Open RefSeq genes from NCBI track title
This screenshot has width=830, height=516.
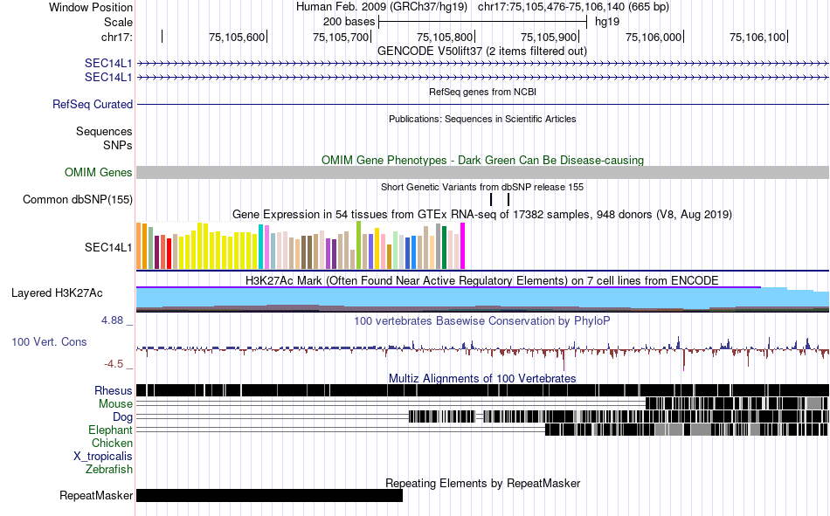click(x=482, y=92)
